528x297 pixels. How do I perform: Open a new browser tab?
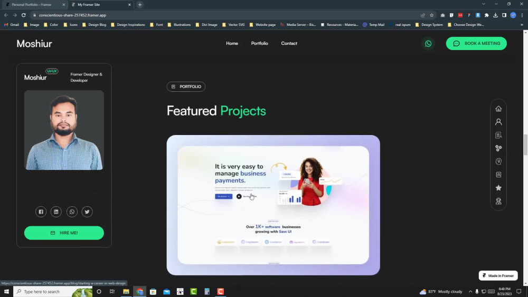click(x=140, y=5)
